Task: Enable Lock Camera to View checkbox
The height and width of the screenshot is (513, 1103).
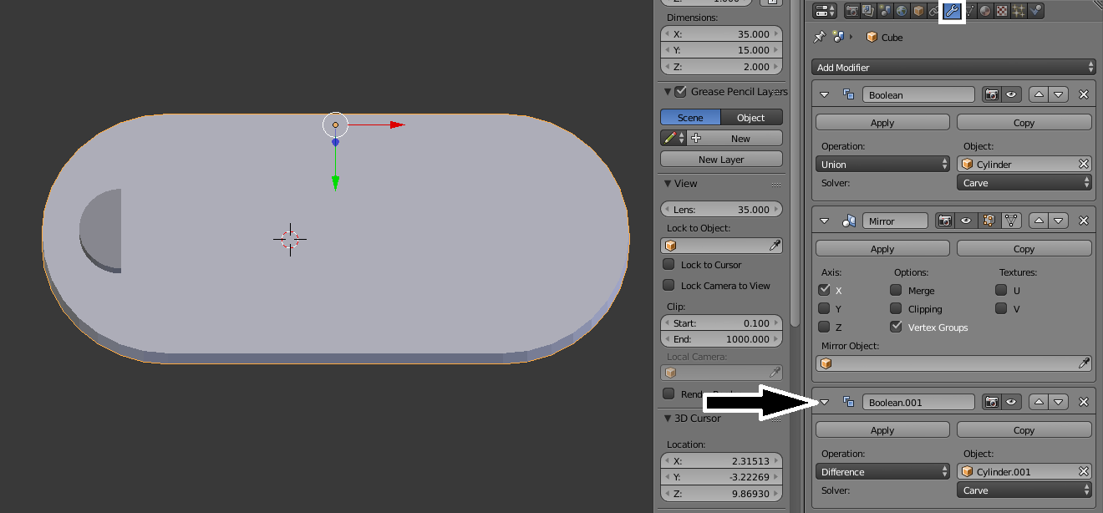Action: [x=668, y=285]
